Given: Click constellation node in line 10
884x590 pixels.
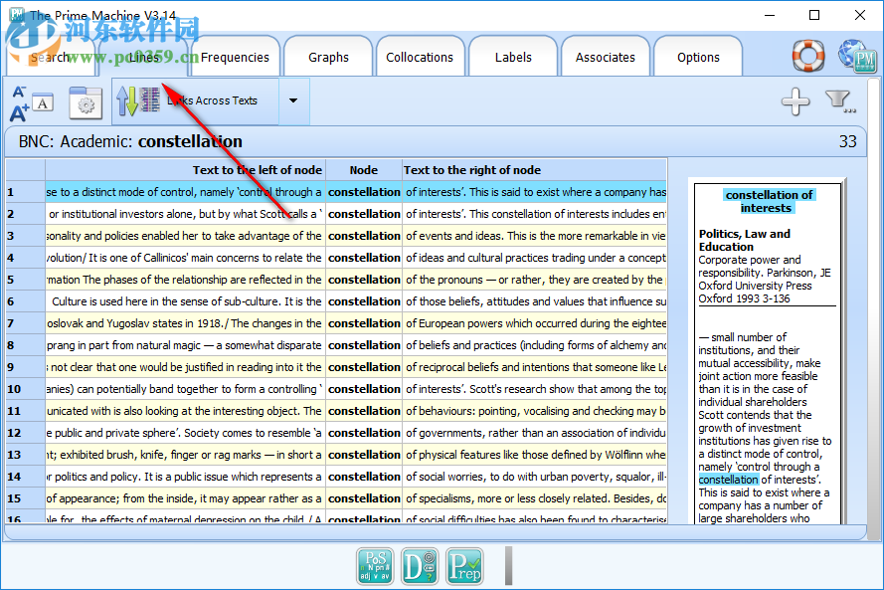Looking at the screenshot, I should click(x=364, y=389).
